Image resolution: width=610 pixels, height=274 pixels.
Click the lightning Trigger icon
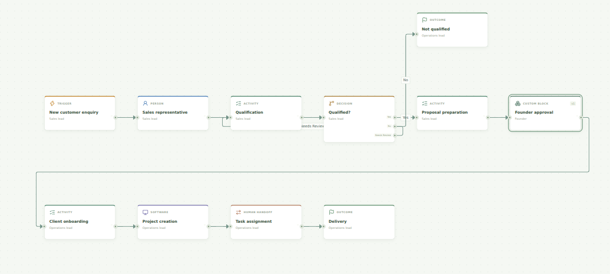[52, 104]
